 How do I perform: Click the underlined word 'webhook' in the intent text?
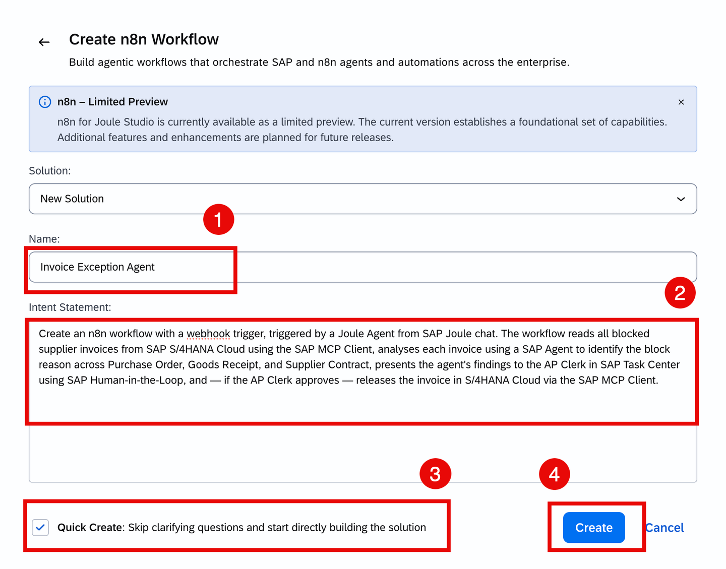click(x=208, y=334)
